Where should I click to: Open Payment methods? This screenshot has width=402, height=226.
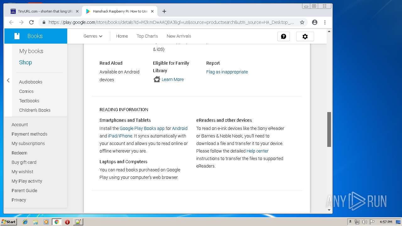[x=30, y=134]
